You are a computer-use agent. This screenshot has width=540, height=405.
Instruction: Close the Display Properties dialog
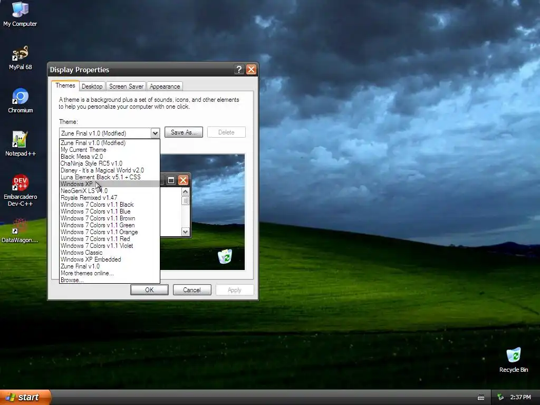click(x=251, y=70)
